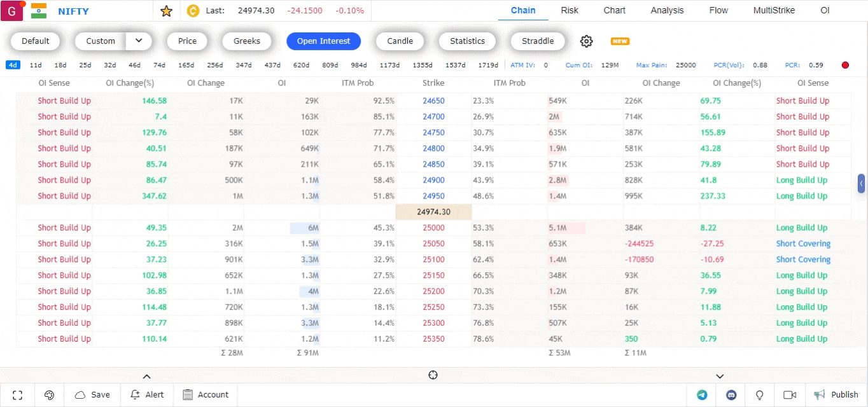This screenshot has height=407, width=868.
Task: Click the Alert button
Action: click(x=147, y=395)
